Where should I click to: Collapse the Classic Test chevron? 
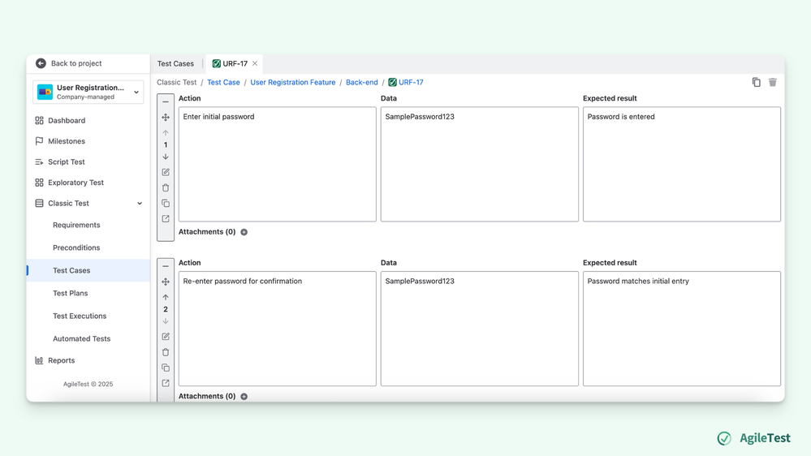[140, 203]
